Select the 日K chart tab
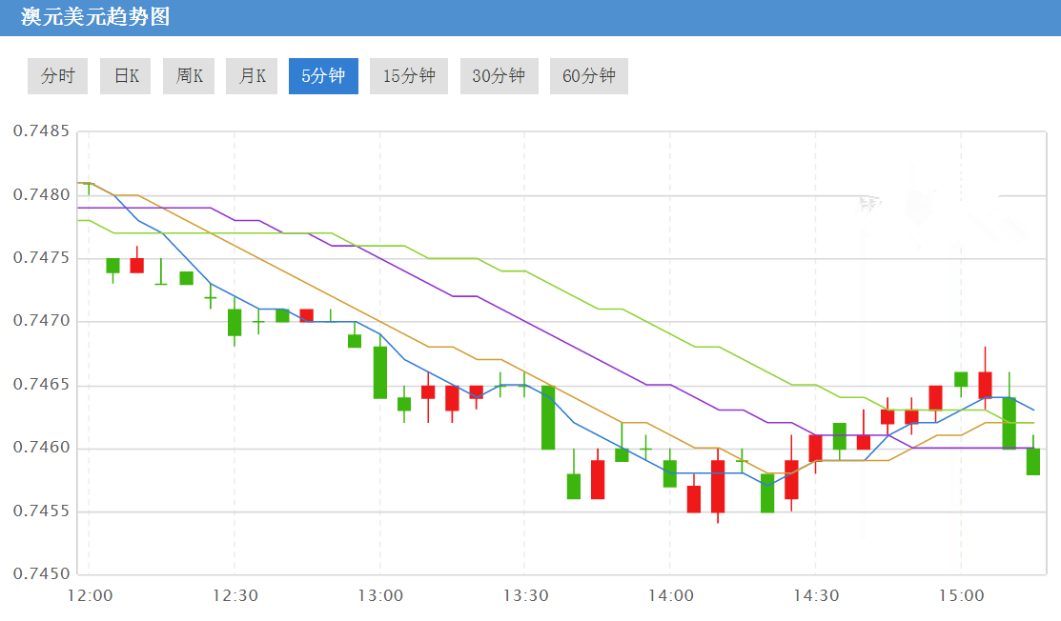 [126, 76]
